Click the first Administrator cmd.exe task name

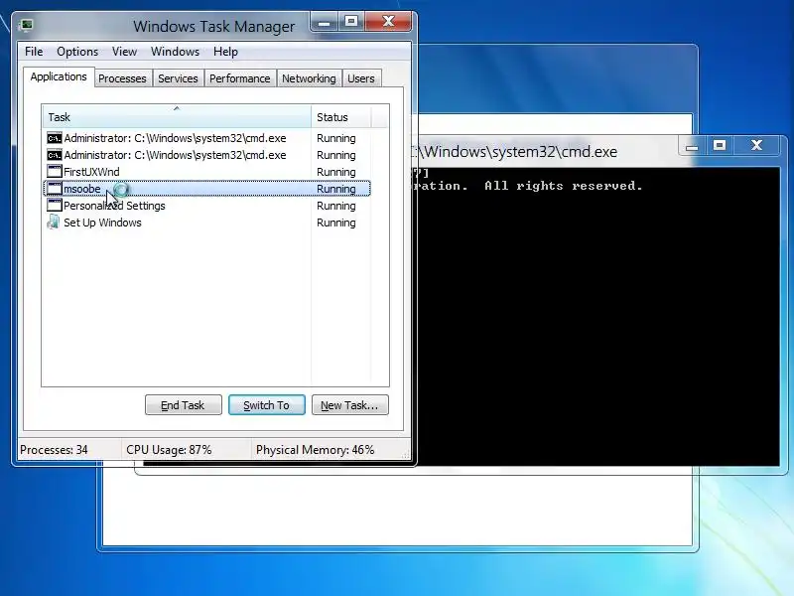click(176, 138)
